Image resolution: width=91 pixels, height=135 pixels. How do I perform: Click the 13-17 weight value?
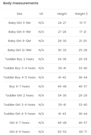(83, 23)
